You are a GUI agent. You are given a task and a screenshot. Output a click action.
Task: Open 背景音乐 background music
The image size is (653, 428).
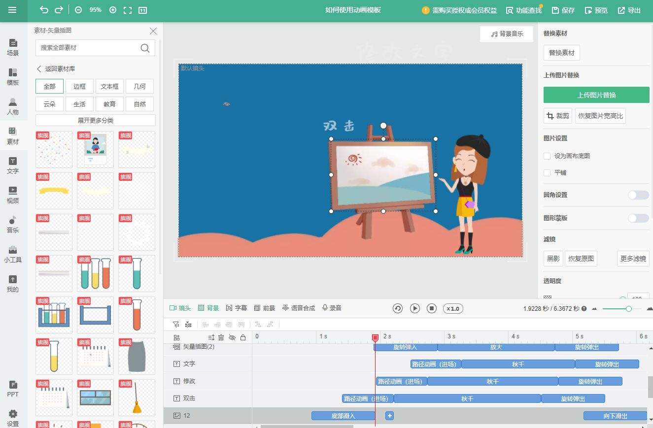coord(507,34)
